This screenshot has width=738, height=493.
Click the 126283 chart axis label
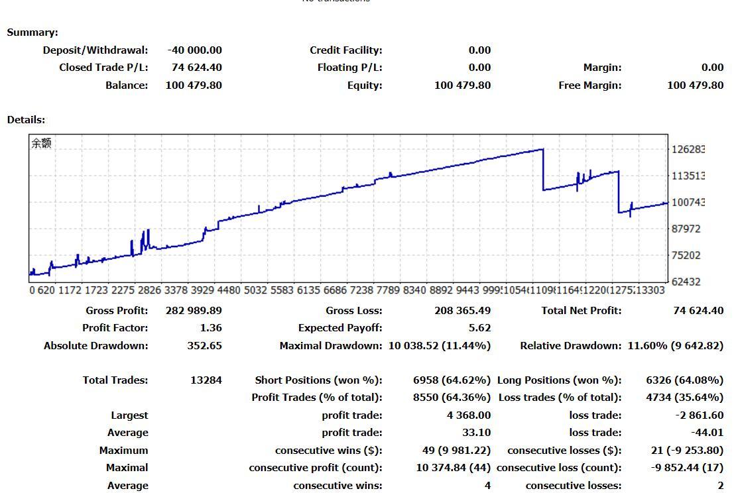(688, 150)
